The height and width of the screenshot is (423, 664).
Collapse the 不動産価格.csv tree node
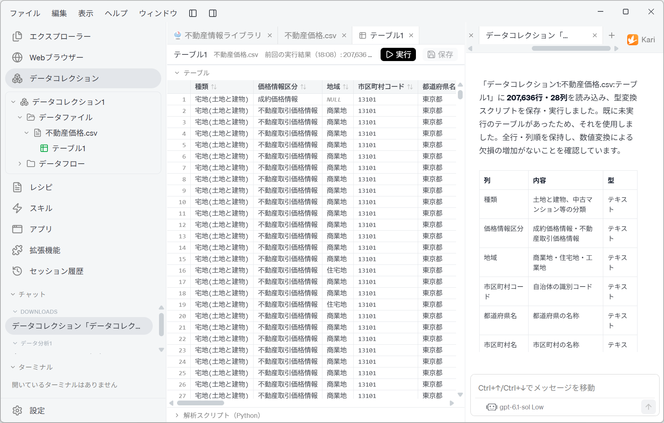(27, 133)
